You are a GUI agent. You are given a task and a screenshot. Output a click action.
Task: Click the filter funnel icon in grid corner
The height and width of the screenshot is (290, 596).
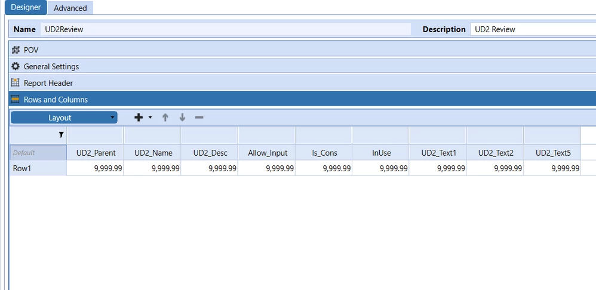tap(61, 135)
